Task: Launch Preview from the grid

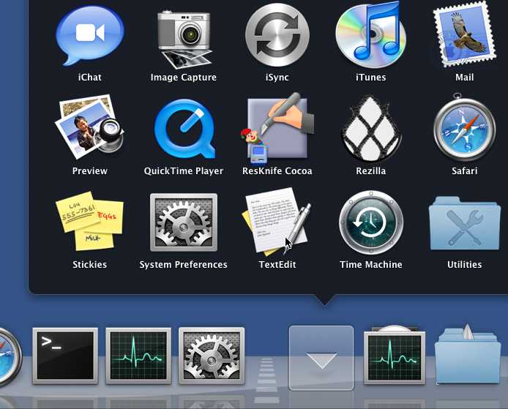Action: point(90,128)
